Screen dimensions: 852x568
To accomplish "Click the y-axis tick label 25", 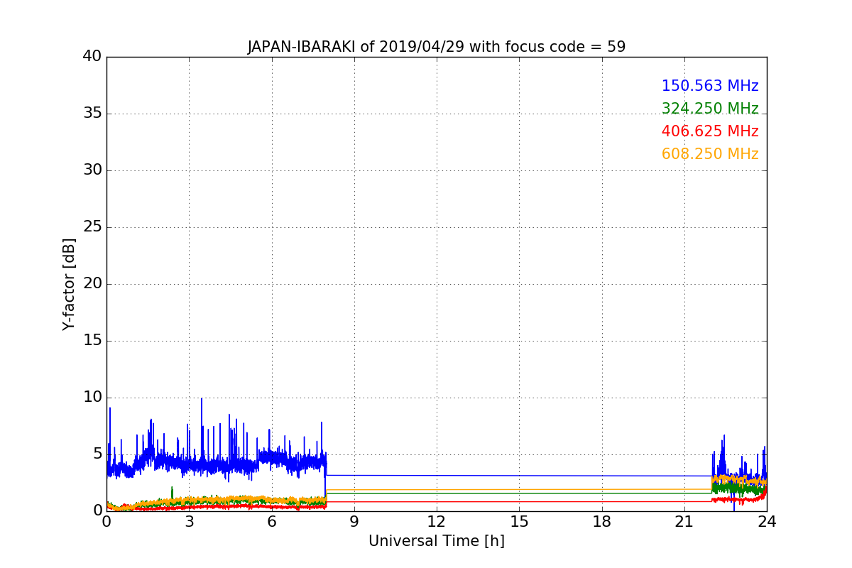I will coord(92,226).
